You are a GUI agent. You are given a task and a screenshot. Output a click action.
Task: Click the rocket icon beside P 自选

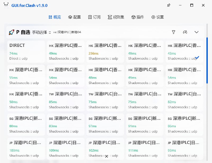coord(11,32)
